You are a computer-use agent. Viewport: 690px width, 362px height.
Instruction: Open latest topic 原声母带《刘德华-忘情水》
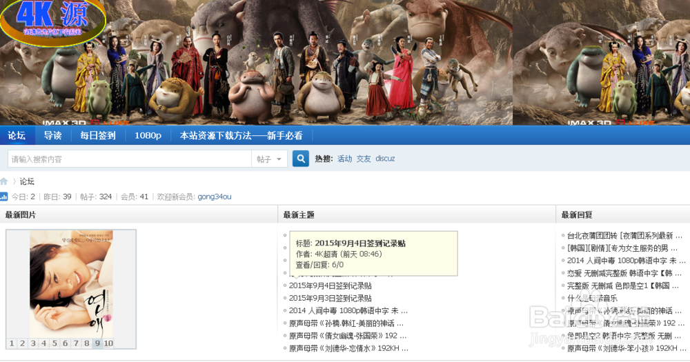(348, 348)
